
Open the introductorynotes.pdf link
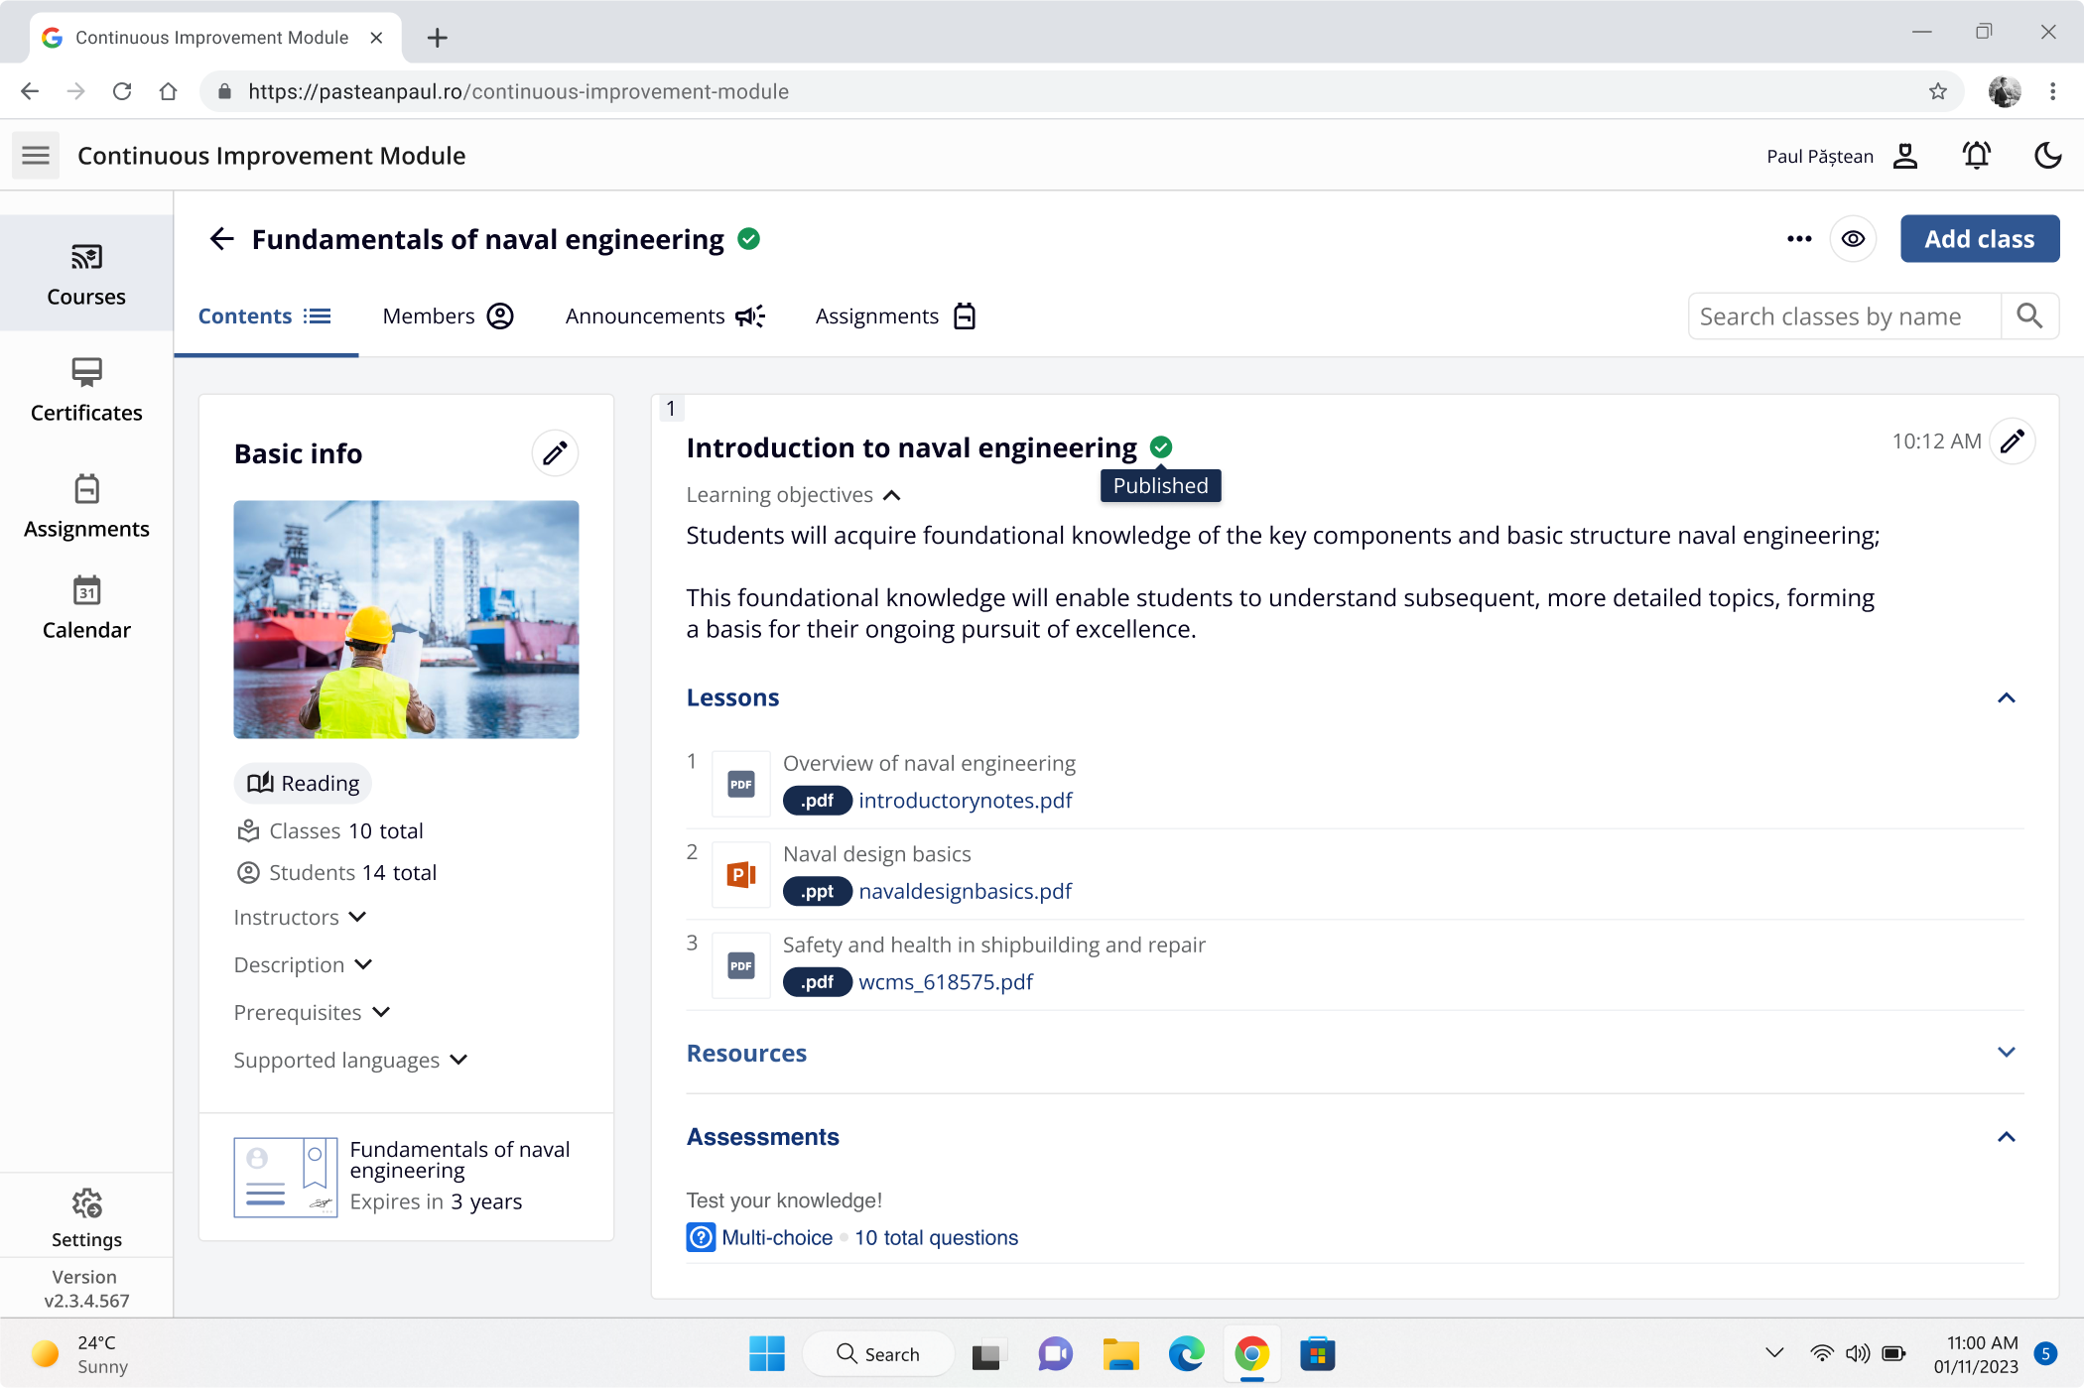965,801
